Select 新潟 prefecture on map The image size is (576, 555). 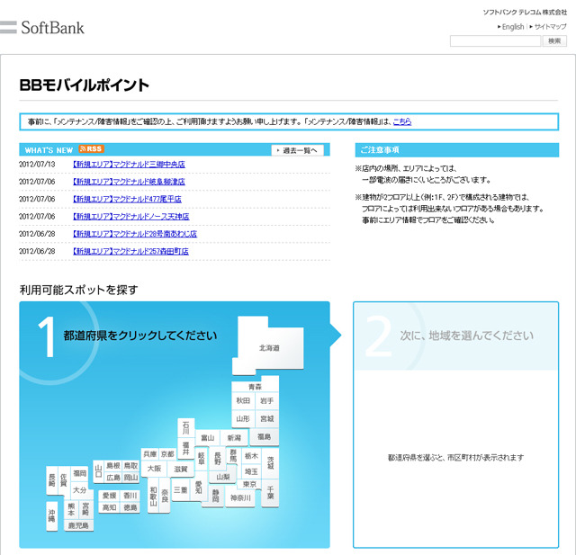tap(234, 437)
